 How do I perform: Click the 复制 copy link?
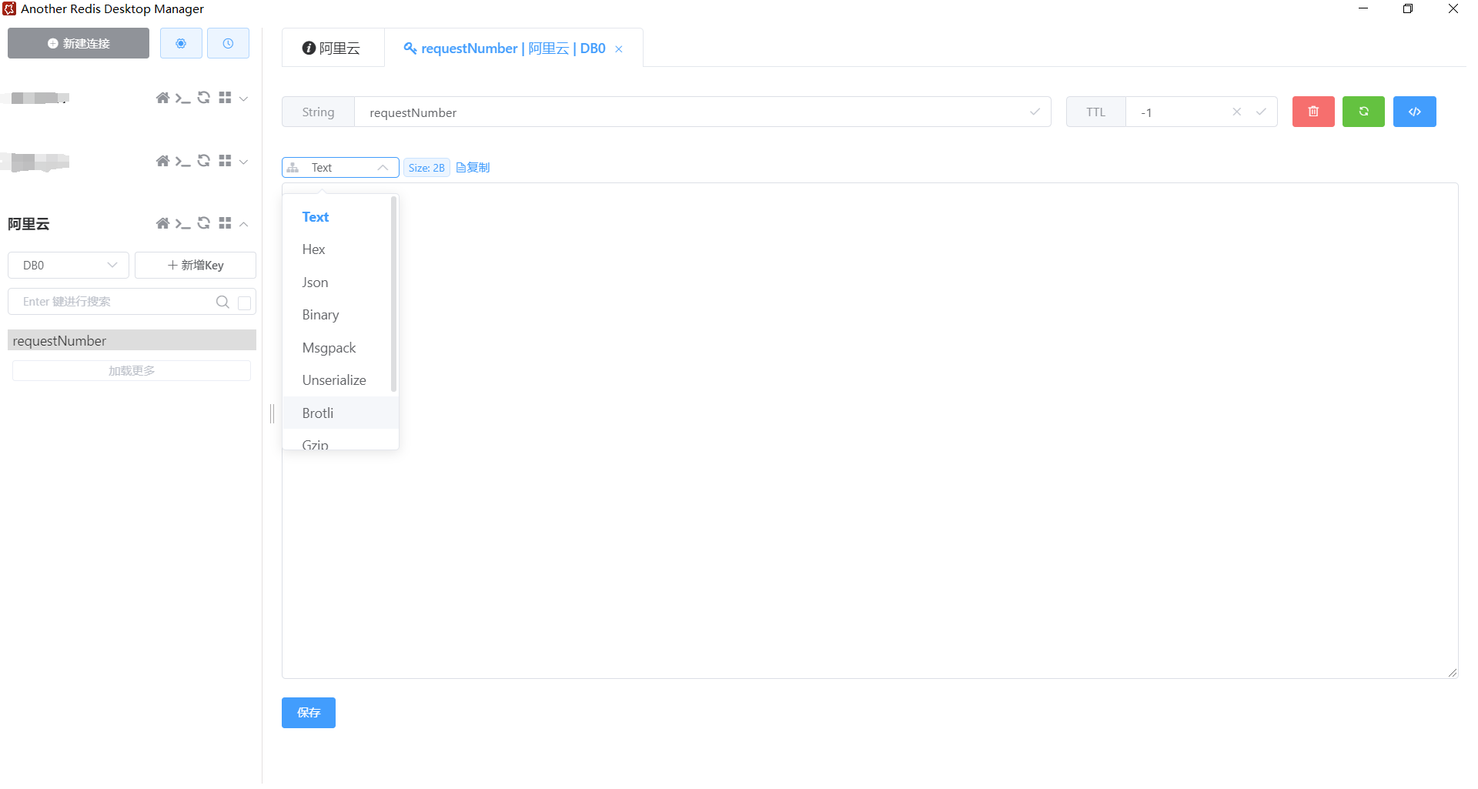[473, 167]
